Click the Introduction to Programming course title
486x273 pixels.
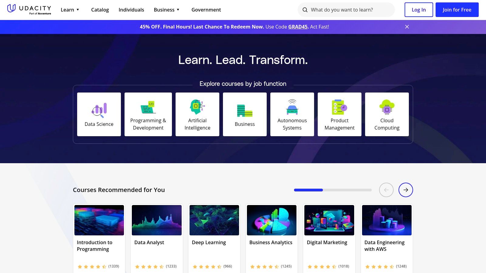click(x=94, y=246)
